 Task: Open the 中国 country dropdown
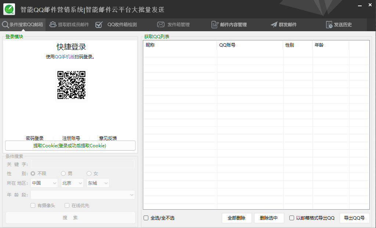coord(44,183)
